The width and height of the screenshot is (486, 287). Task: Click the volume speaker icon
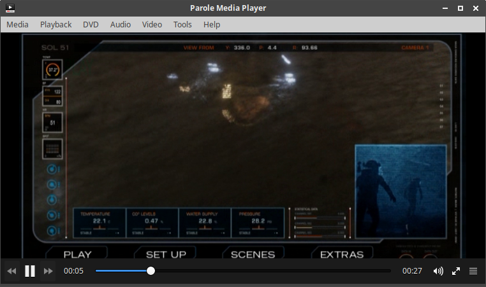[x=438, y=271]
